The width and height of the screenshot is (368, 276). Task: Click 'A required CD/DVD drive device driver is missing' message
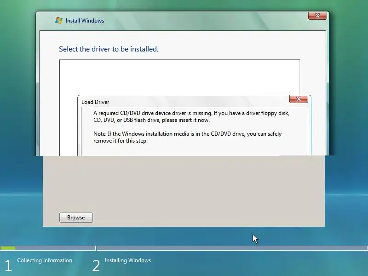[191, 116]
